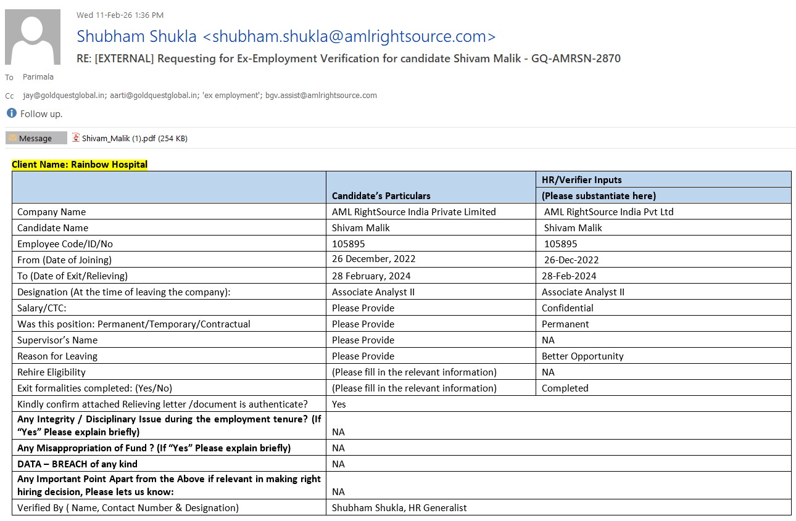Select recipient Parimala in the To line
The width and height of the screenshot is (796, 521).
(x=38, y=77)
